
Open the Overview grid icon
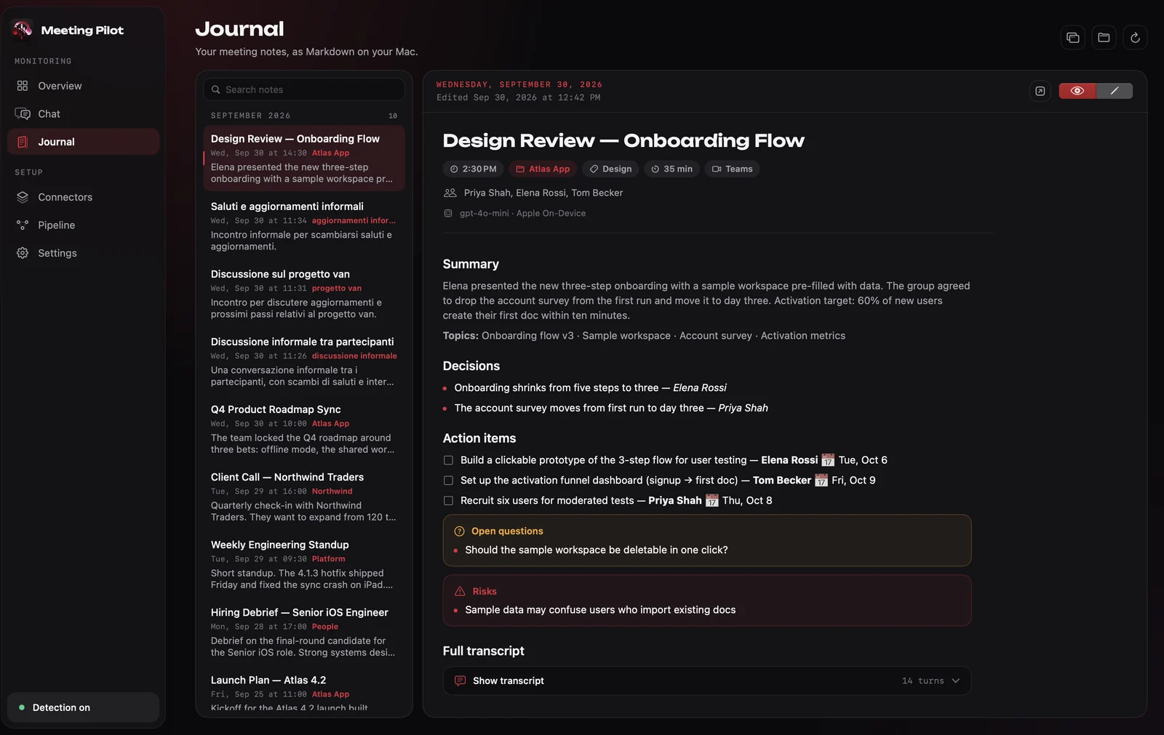[x=23, y=86]
